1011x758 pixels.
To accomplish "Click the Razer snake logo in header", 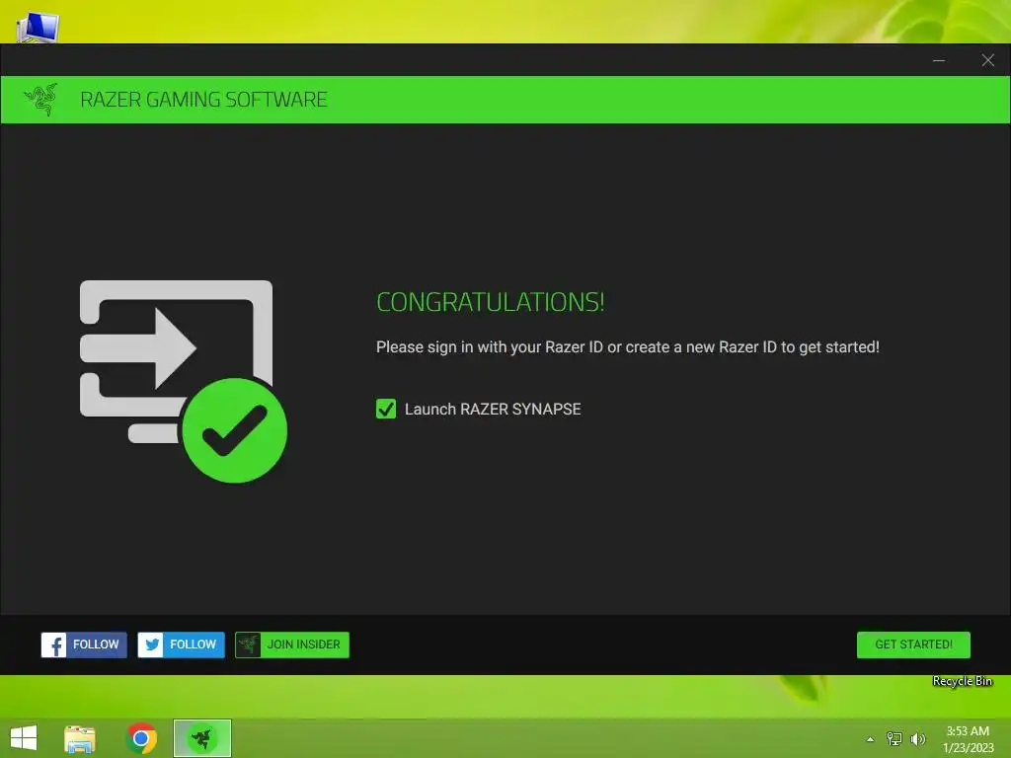I will pos(40,100).
